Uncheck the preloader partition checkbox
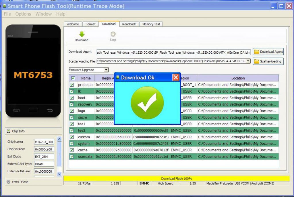Screen dimensions: 294x197 tap(72, 85)
